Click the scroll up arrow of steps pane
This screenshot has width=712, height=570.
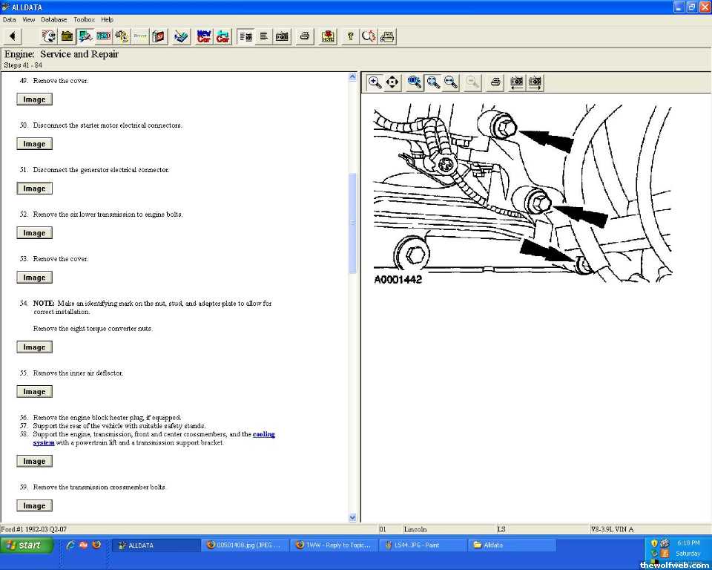[352, 76]
